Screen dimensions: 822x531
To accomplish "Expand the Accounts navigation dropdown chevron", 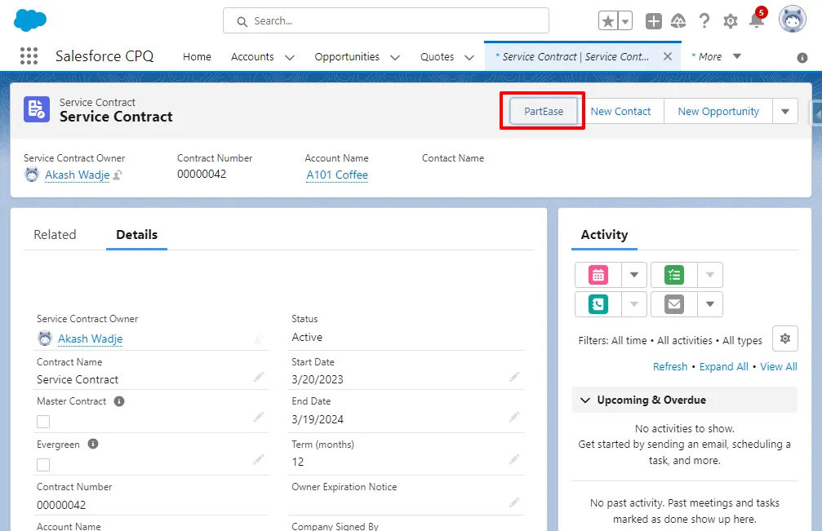I will tap(290, 57).
